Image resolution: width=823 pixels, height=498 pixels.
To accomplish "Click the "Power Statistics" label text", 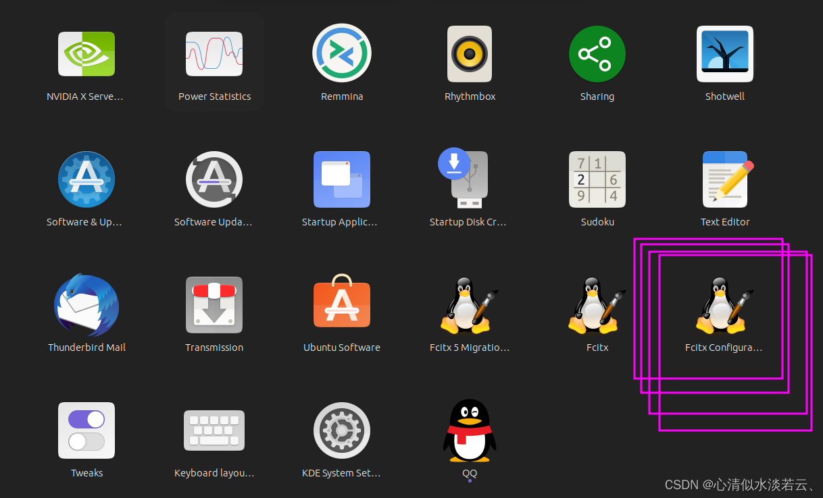I will [214, 96].
